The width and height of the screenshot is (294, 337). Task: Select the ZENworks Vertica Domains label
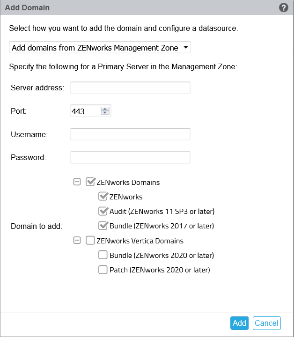[x=140, y=241]
